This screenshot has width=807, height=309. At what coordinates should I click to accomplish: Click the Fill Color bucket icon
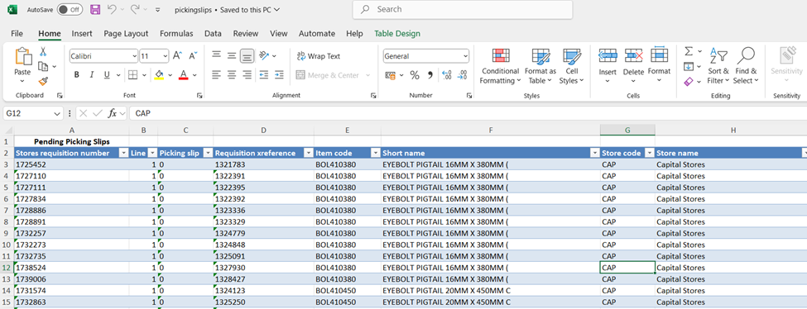coord(159,75)
